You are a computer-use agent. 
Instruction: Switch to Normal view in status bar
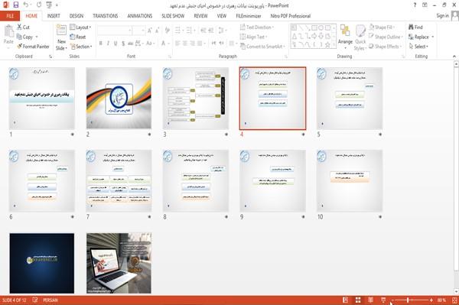coord(346,300)
